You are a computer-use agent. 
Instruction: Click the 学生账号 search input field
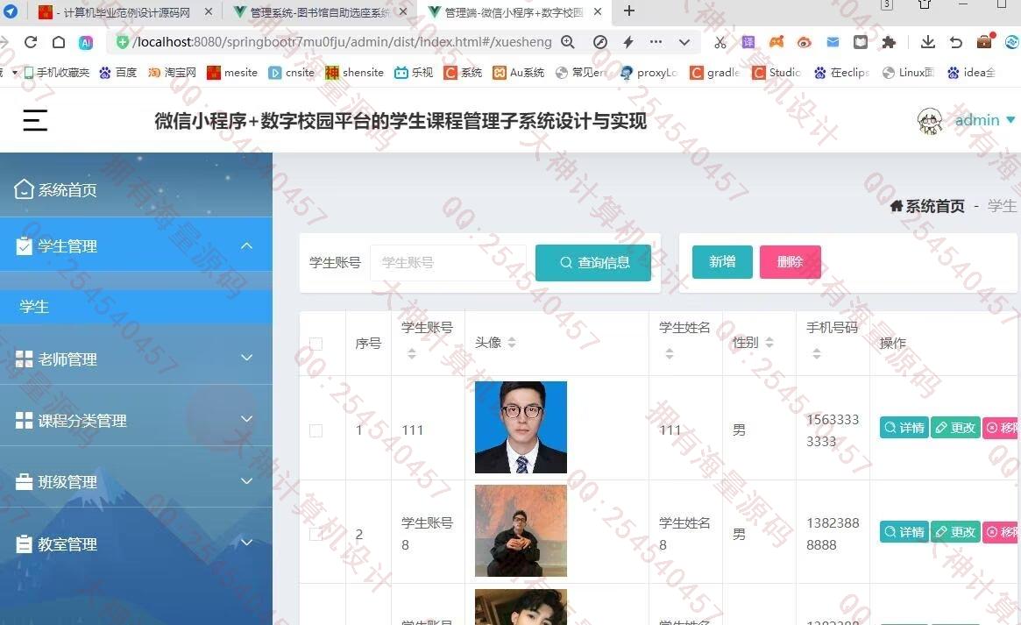(x=448, y=262)
